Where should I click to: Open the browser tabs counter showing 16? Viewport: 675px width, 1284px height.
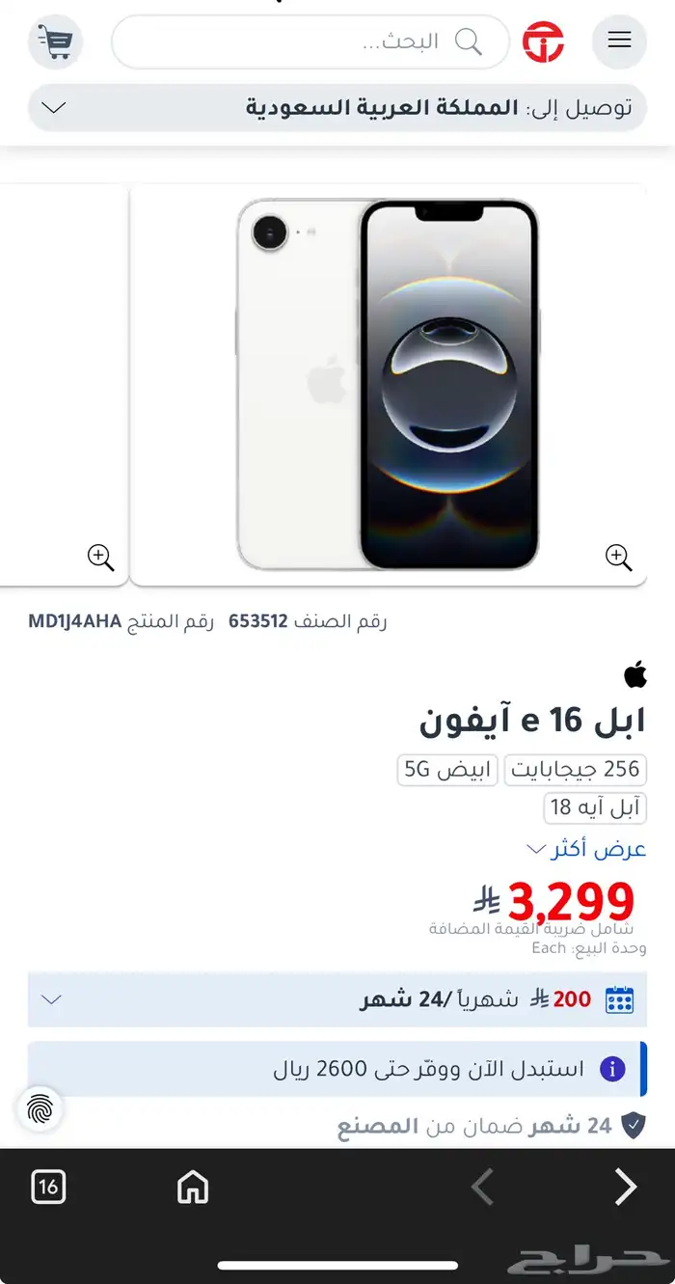[x=48, y=1187]
